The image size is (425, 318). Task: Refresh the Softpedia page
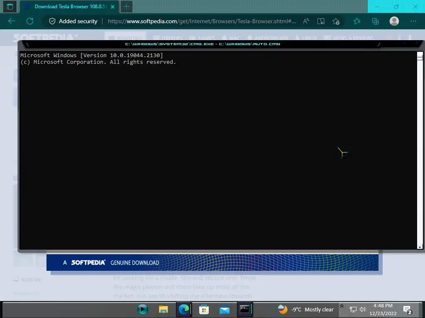coord(30,21)
